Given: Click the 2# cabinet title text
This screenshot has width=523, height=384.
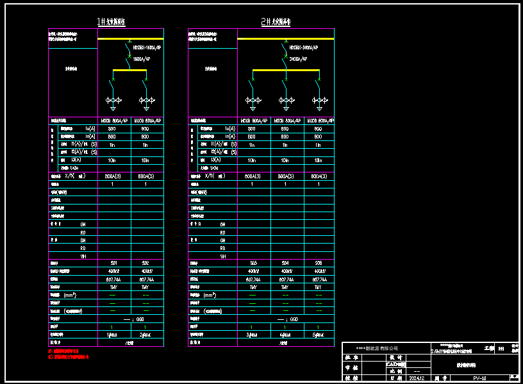Looking at the screenshot, I should [x=276, y=22].
